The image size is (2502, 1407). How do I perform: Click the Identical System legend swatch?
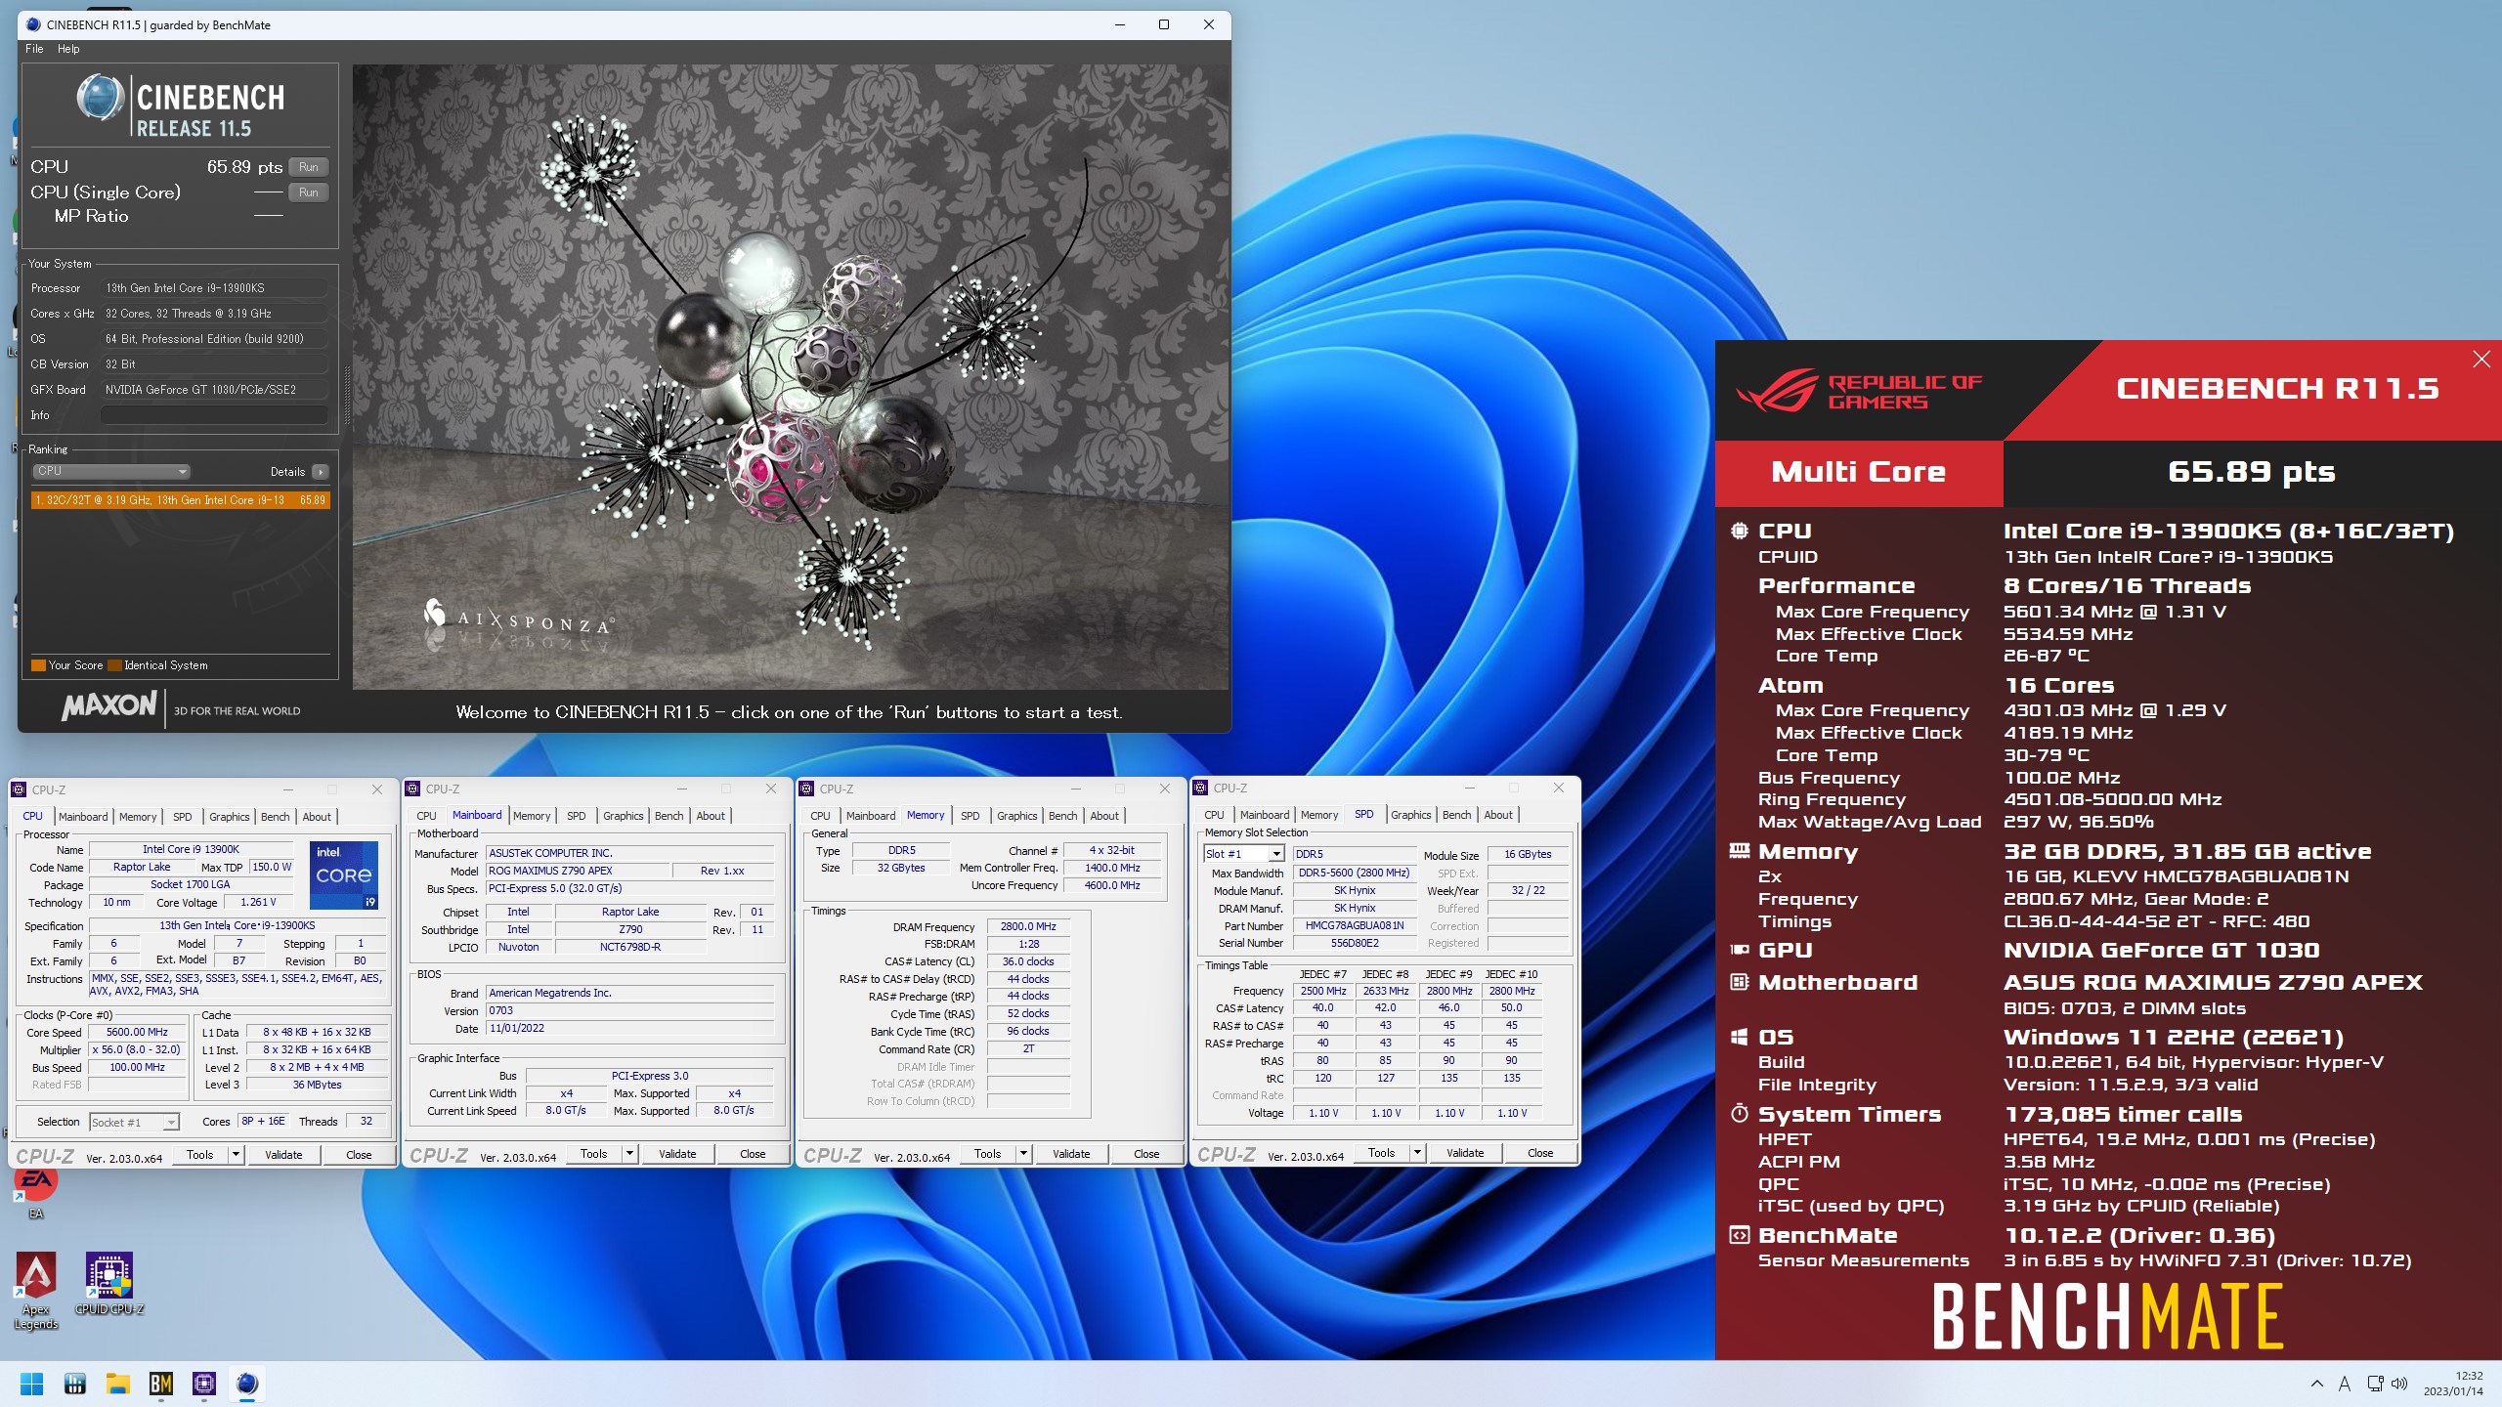click(114, 665)
